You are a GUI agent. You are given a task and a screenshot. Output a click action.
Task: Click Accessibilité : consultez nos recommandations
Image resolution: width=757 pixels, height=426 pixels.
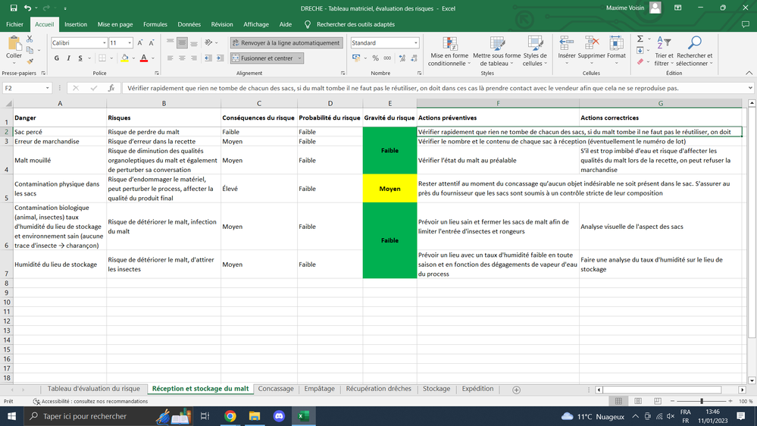tap(90, 402)
